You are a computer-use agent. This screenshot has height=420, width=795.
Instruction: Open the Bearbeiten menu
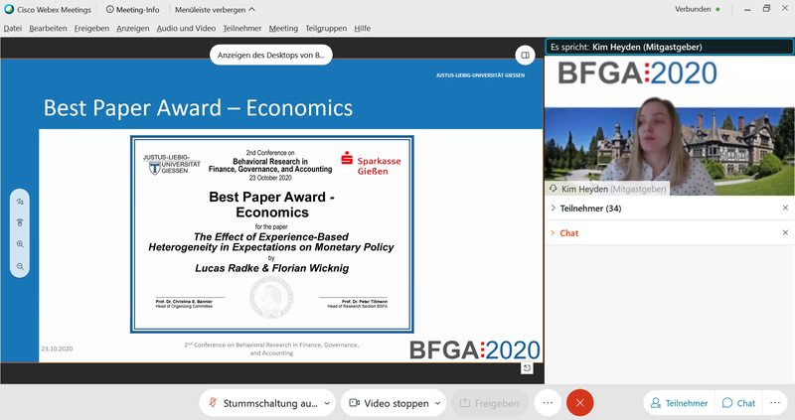point(48,29)
